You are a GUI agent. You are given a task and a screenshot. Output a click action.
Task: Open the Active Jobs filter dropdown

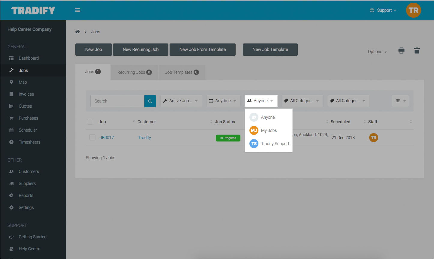181,101
